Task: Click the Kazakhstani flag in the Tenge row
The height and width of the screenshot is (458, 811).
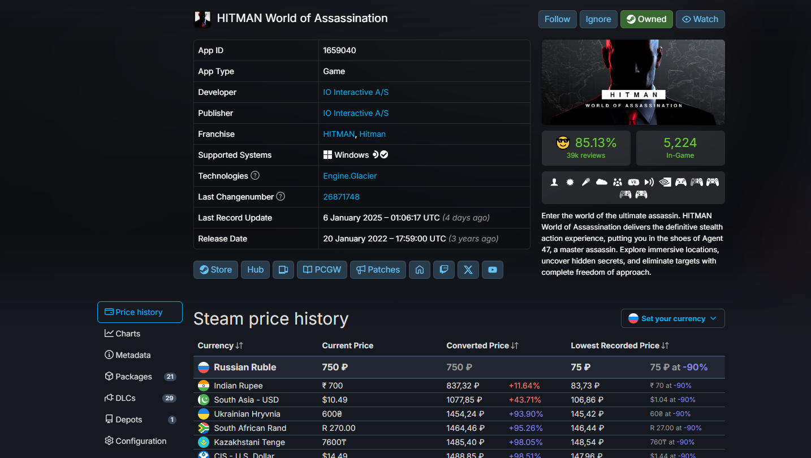Action: coord(204,442)
